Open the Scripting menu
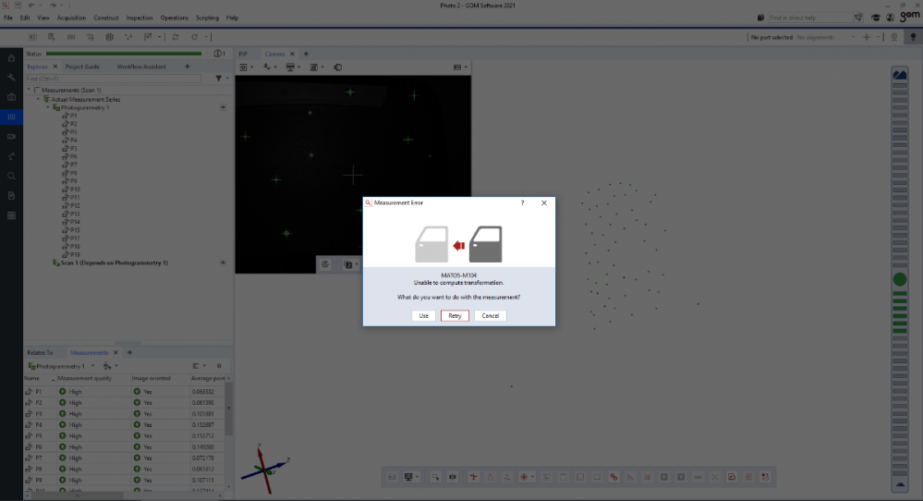Image resolution: width=923 pixels, height=501 pixels. point(207,18)
